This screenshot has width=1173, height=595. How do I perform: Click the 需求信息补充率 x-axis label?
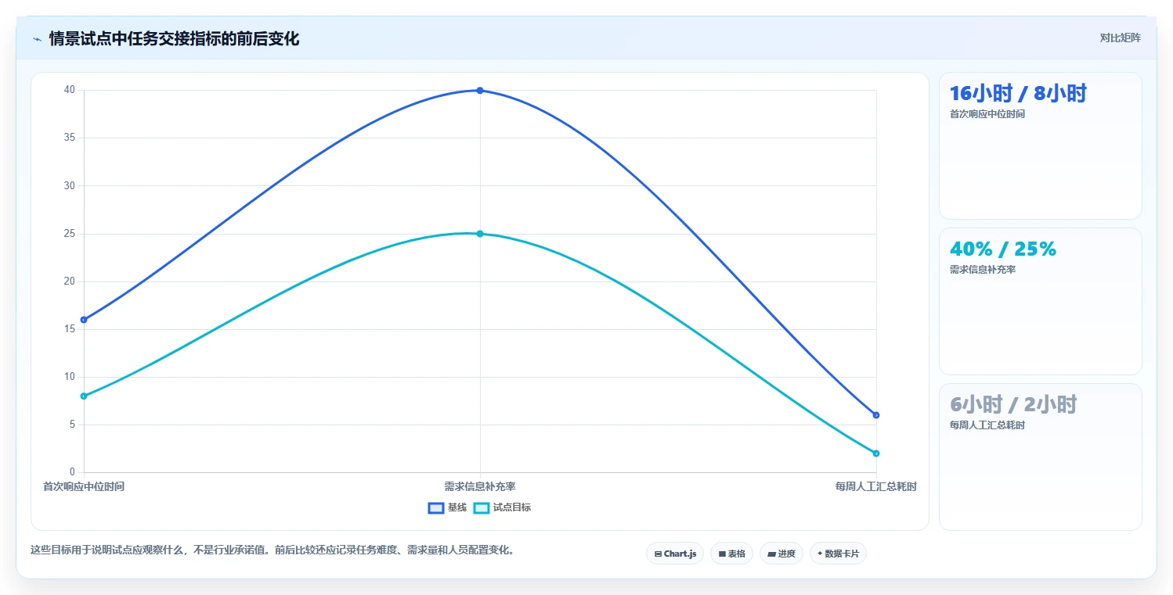(x=480, y=486)
